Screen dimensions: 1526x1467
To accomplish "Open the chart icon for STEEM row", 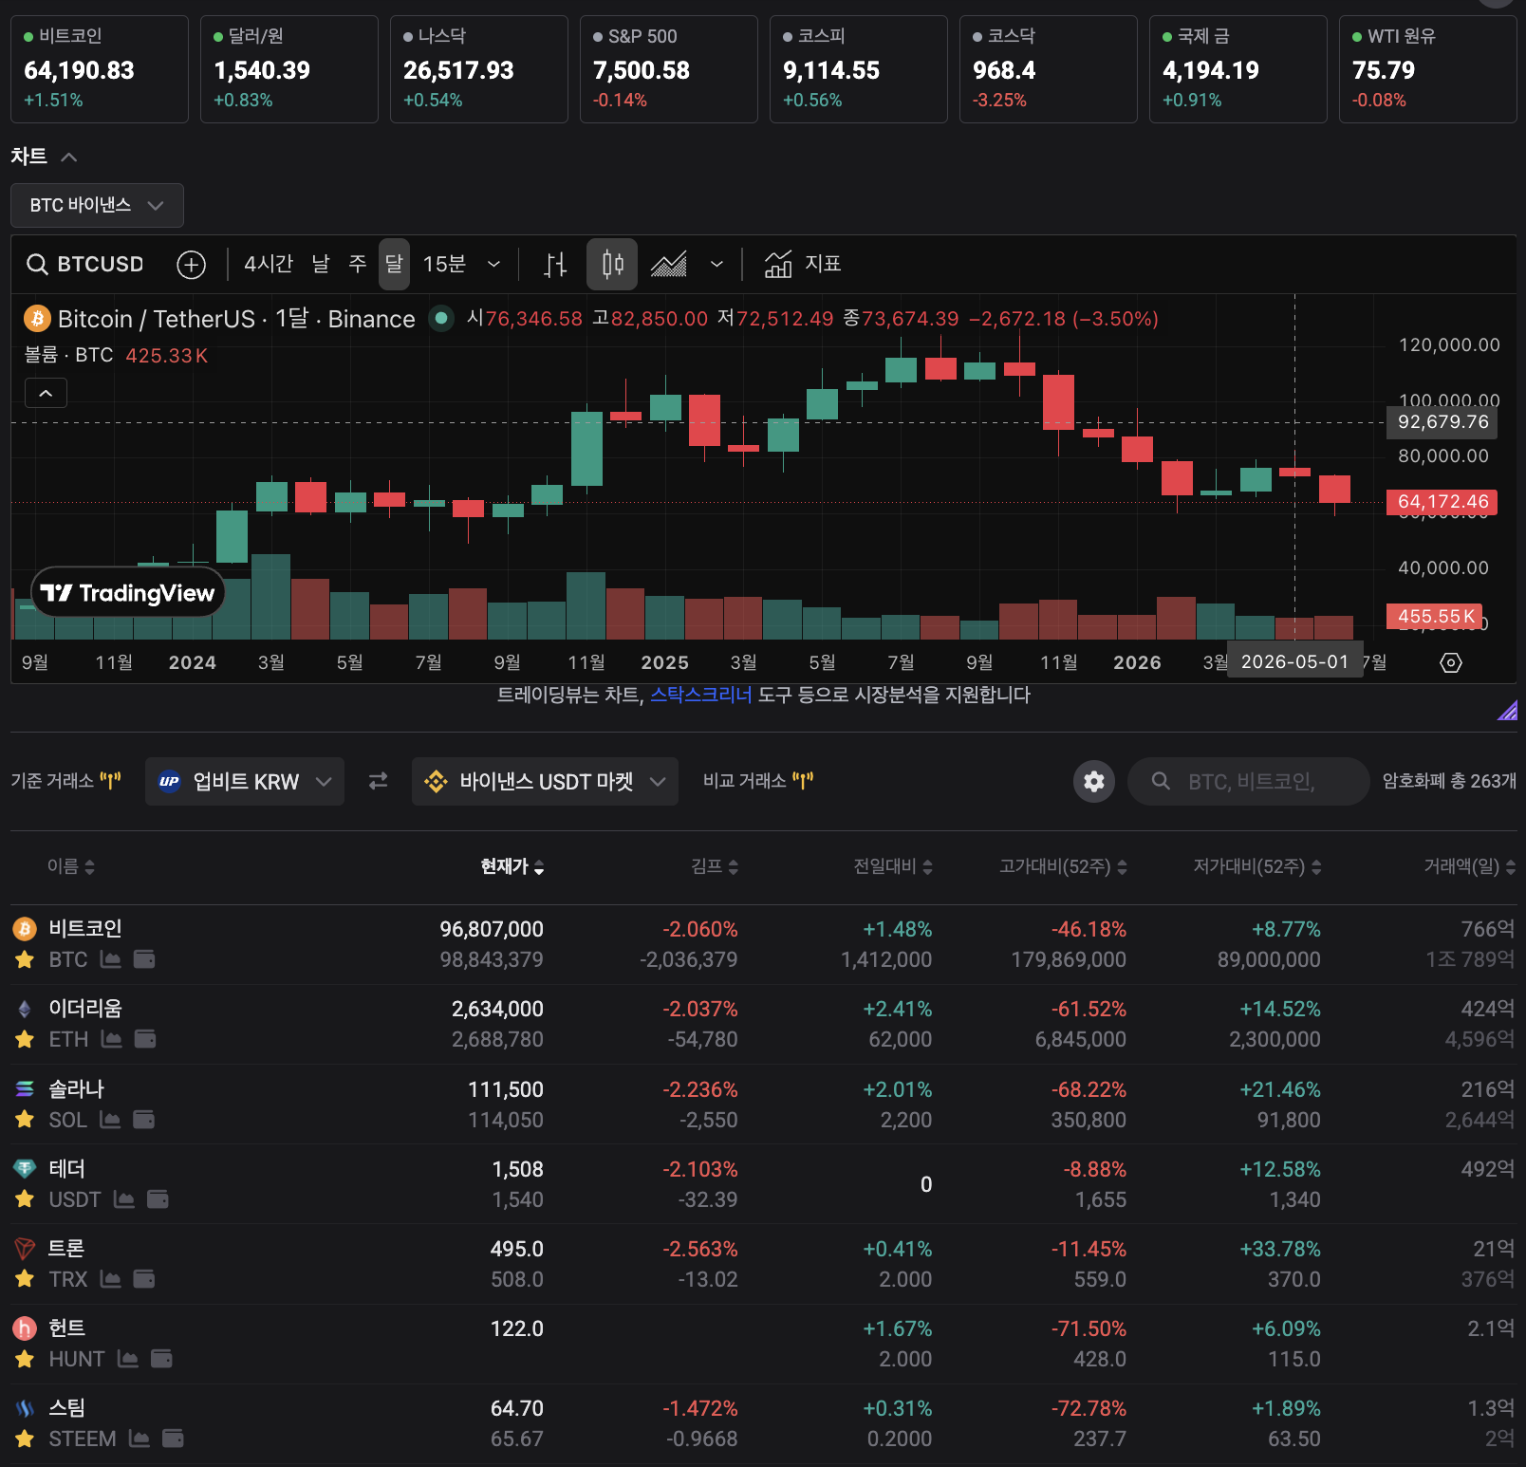I will point(139,1439).
